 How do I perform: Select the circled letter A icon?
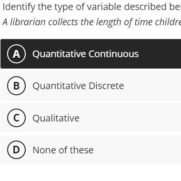16,54
